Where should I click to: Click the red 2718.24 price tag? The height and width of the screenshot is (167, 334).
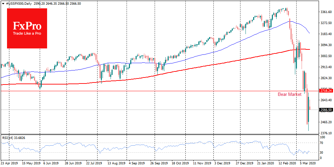325,91
